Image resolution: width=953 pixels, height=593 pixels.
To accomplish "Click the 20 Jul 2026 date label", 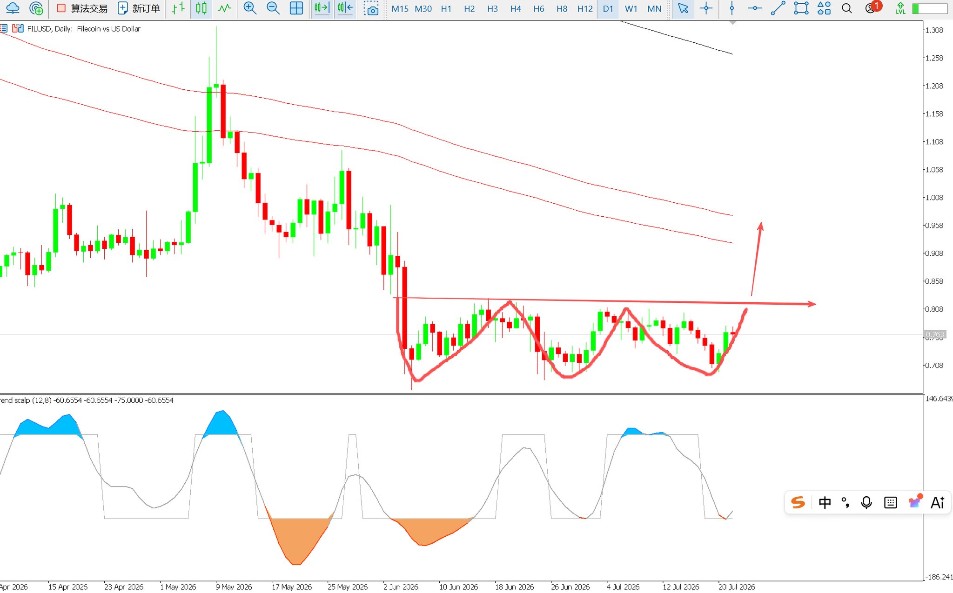I will coord(737,587).
